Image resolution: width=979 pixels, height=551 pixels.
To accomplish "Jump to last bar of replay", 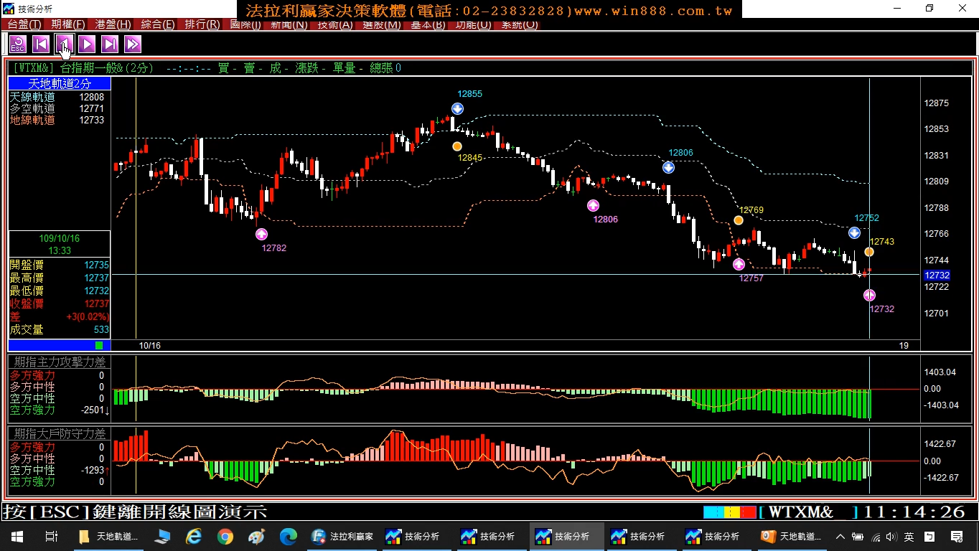I will (110, 44).
